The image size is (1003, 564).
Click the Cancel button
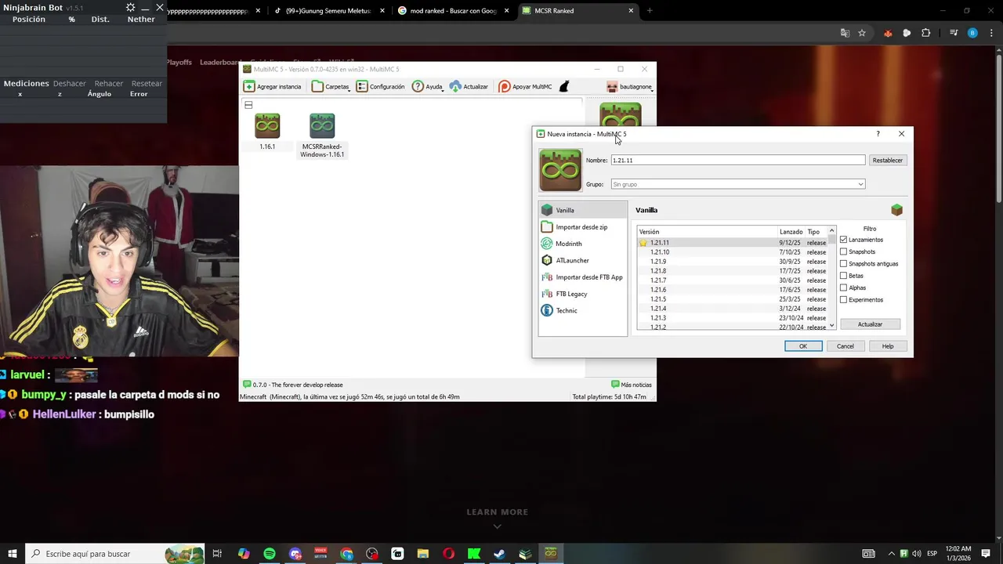[x=845, y=346]
